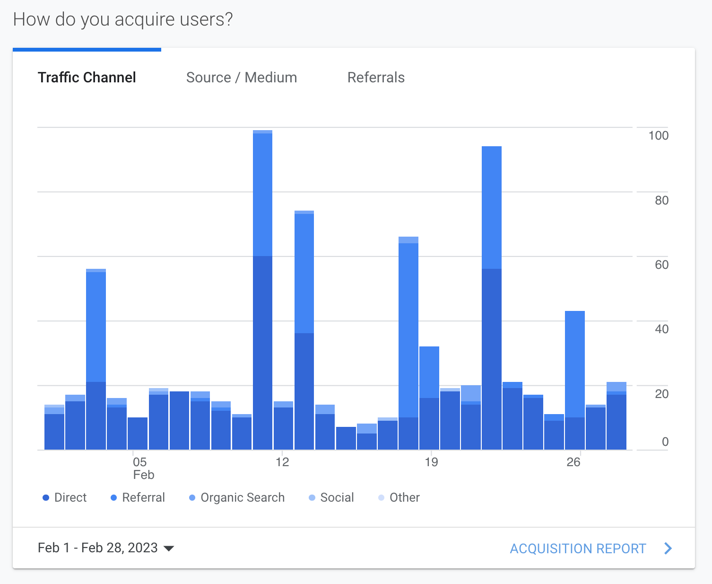712x584 pixels.
Task: Click the How do you acquire users heading
Action: coord(123,19)
